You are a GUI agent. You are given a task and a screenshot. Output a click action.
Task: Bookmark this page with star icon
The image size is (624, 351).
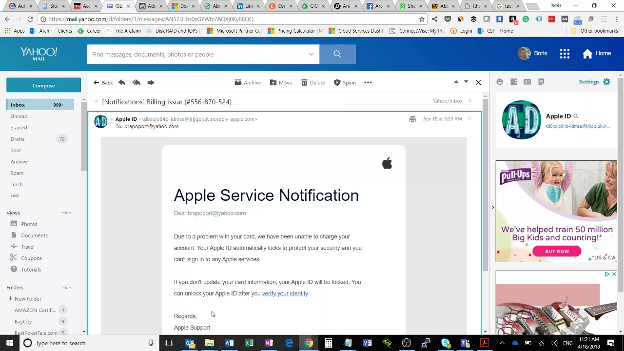pos(422,19)
